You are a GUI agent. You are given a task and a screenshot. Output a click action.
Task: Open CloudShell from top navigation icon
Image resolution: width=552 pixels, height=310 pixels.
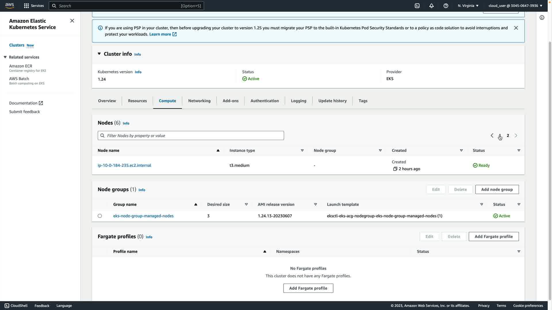click(x=417, y=6)
